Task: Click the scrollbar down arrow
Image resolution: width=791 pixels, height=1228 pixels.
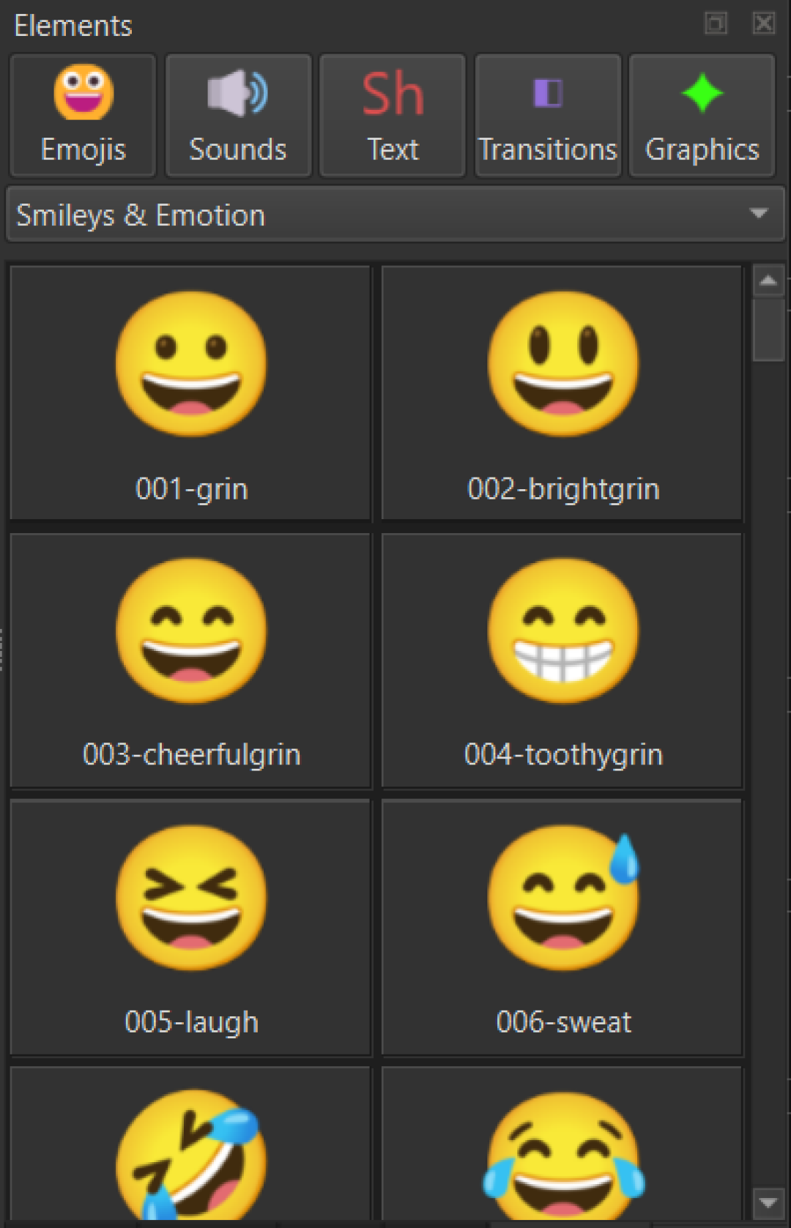Action: click(768, 1202)
